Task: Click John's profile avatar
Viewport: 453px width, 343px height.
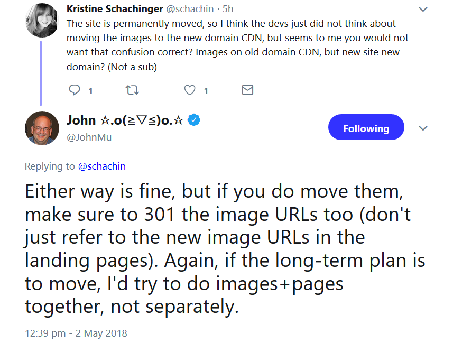Action: point(42,128)
